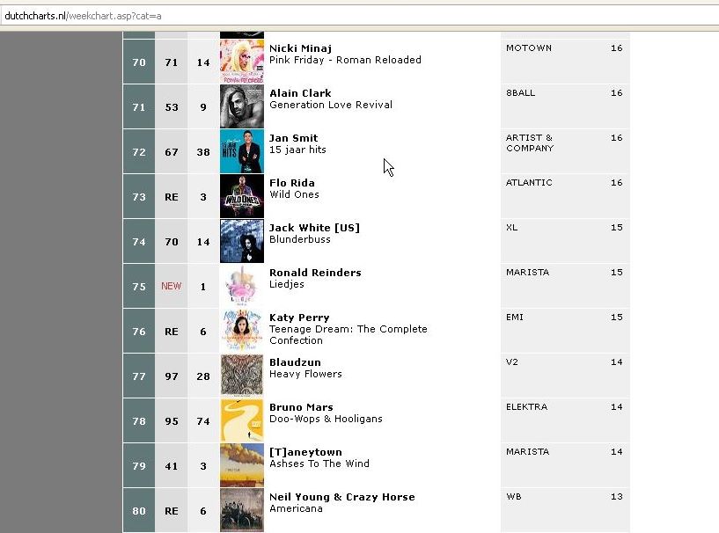The image size is (719, 533).
Task: Click the Ronald Reinders artist name
Action: 314,273
